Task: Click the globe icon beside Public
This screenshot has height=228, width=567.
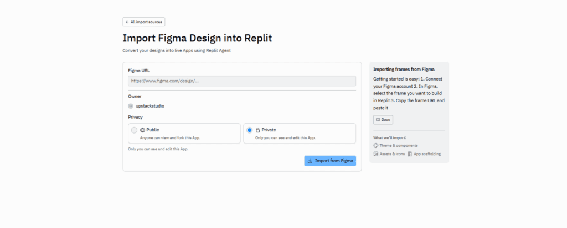Action: [x=142, y=130]
